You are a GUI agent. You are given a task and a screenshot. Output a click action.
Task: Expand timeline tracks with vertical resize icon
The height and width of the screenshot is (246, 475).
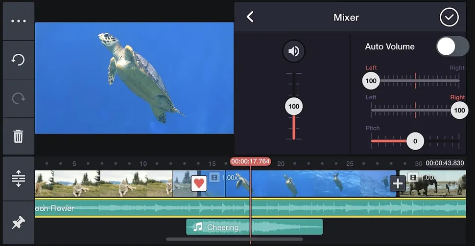click(x=18, y=179)
